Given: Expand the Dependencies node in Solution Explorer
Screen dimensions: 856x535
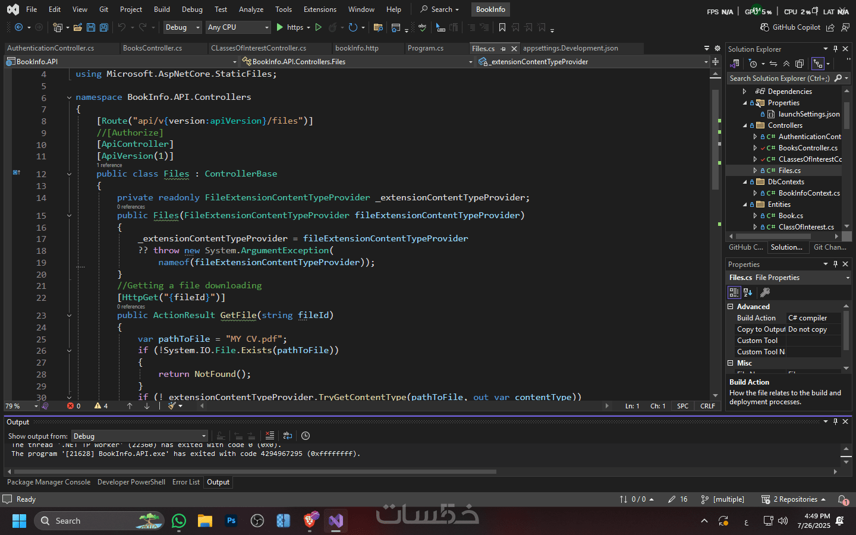Looking at the screenshot, I should [x=744, y=92].
